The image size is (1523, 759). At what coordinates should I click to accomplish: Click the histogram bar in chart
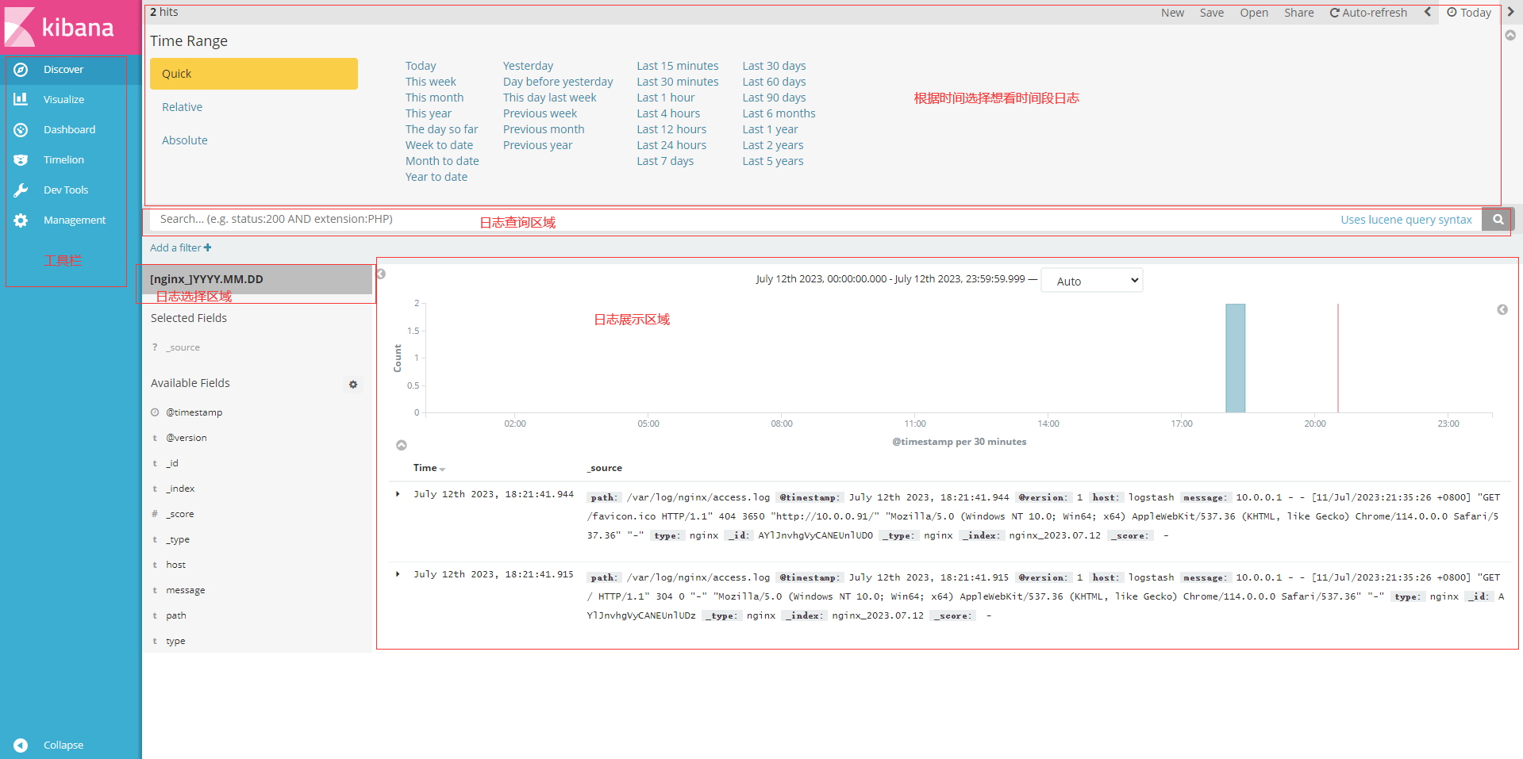1235,358
